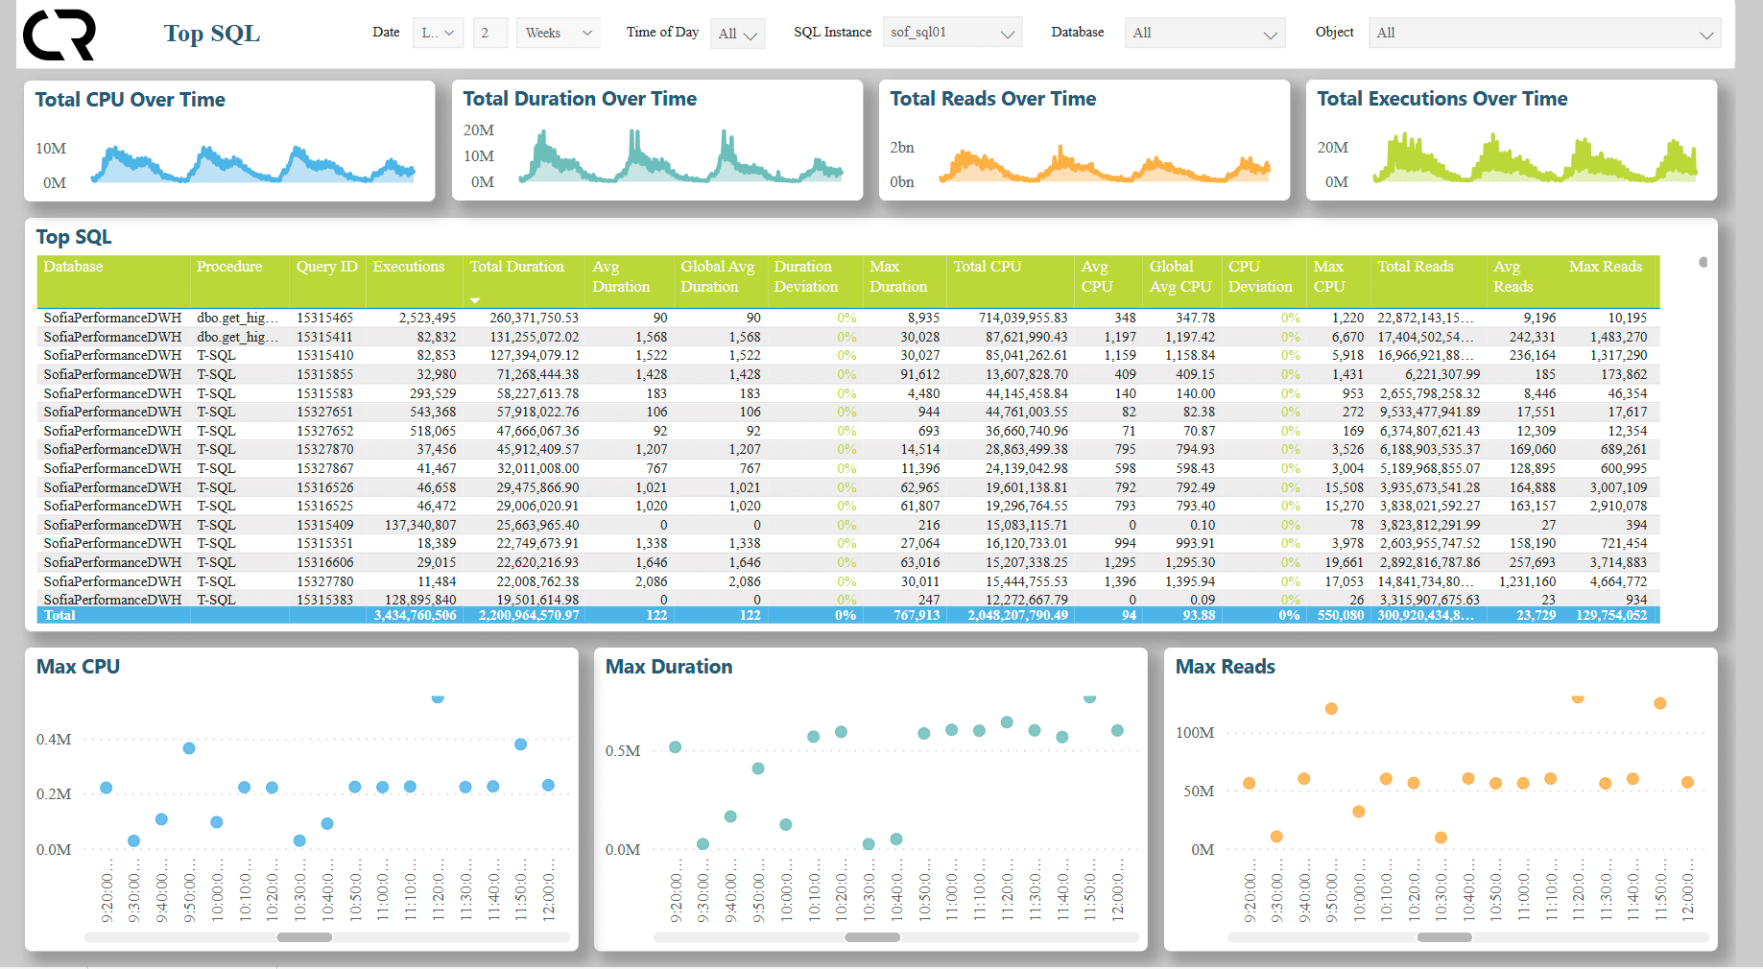Open the Time of Day dropdown
Screen dimensions: 1763x969
pos(737,34)
